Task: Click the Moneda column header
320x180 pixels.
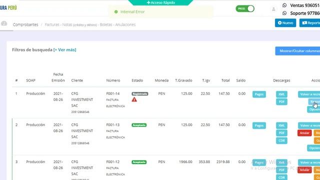Action: point(161,80)
